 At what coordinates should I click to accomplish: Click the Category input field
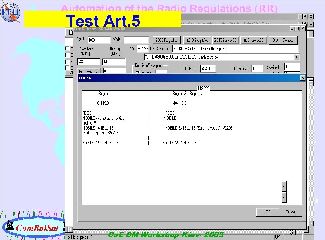click(x=257, y=68)
